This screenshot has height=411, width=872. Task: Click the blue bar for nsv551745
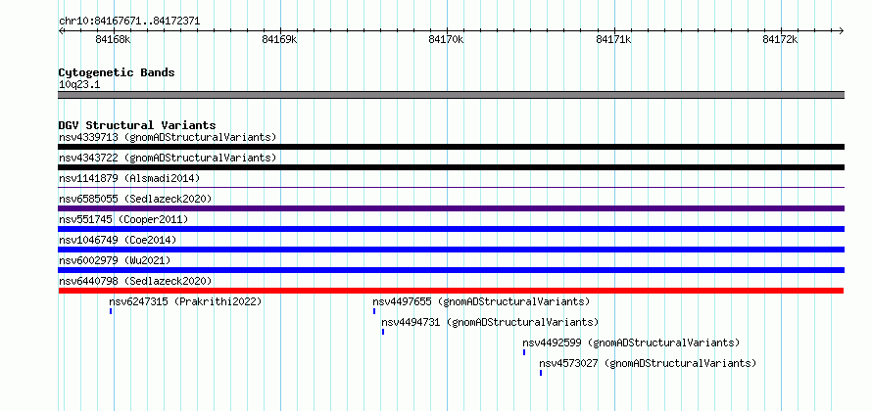point(451,229)
